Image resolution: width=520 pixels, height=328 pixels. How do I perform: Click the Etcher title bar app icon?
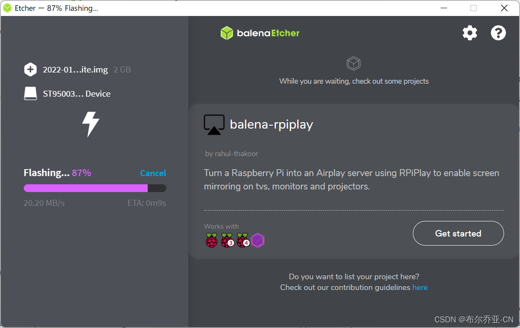tap(7, 8)
